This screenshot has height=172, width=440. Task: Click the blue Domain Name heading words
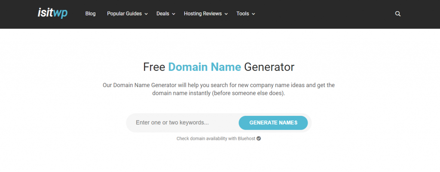(205, 67)
